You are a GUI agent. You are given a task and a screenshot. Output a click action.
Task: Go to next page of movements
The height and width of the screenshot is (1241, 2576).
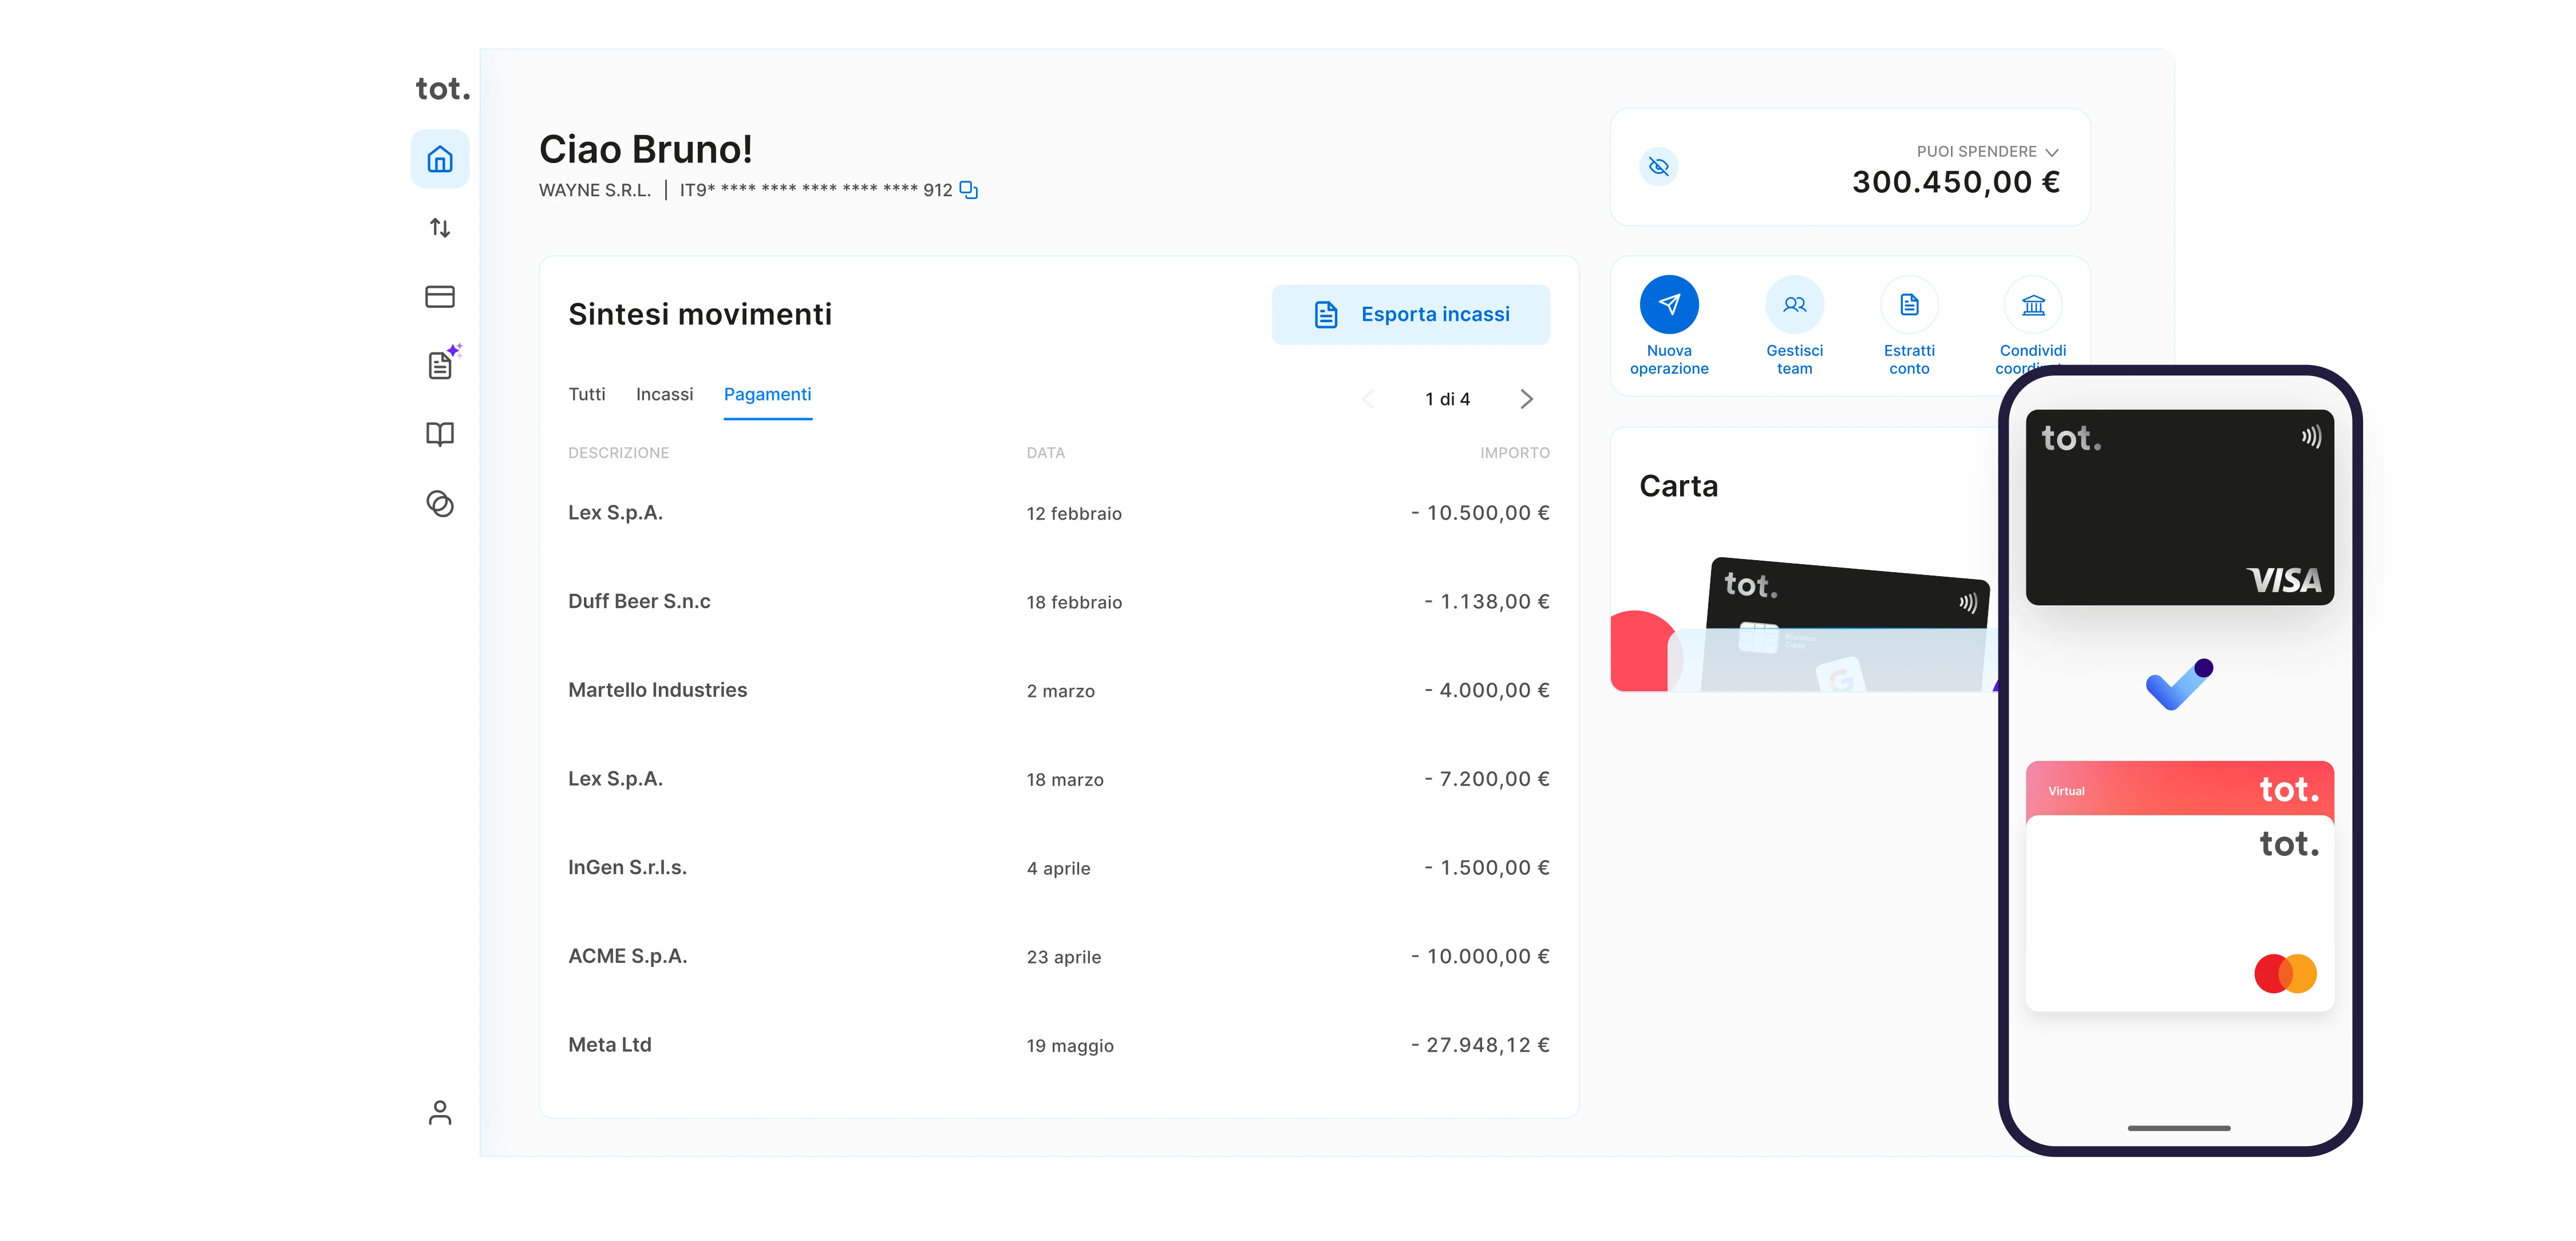pos(1526,400)
